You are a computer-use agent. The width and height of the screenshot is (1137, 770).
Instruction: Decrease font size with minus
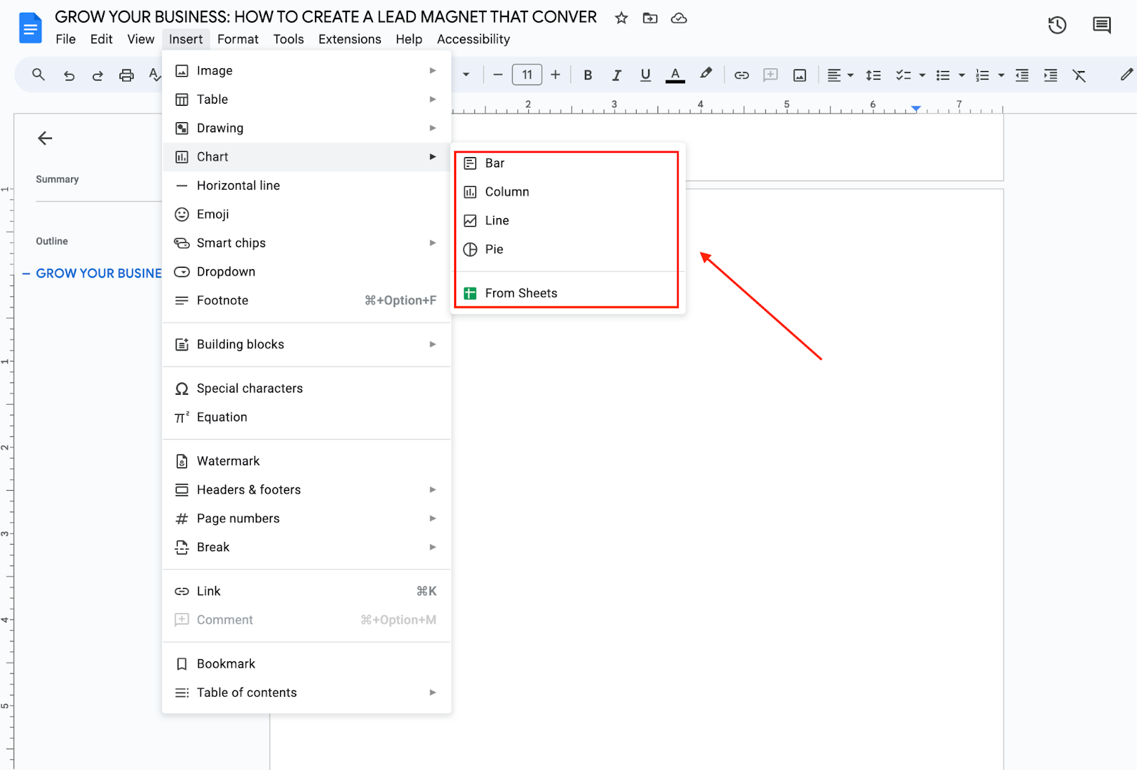pos(497,75)
